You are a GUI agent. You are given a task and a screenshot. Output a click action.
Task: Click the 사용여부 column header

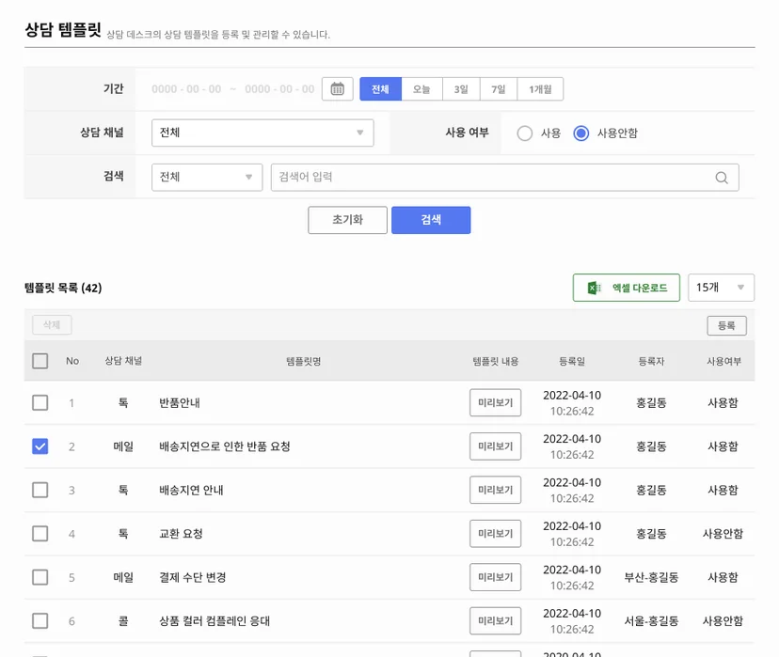(723, 361)
